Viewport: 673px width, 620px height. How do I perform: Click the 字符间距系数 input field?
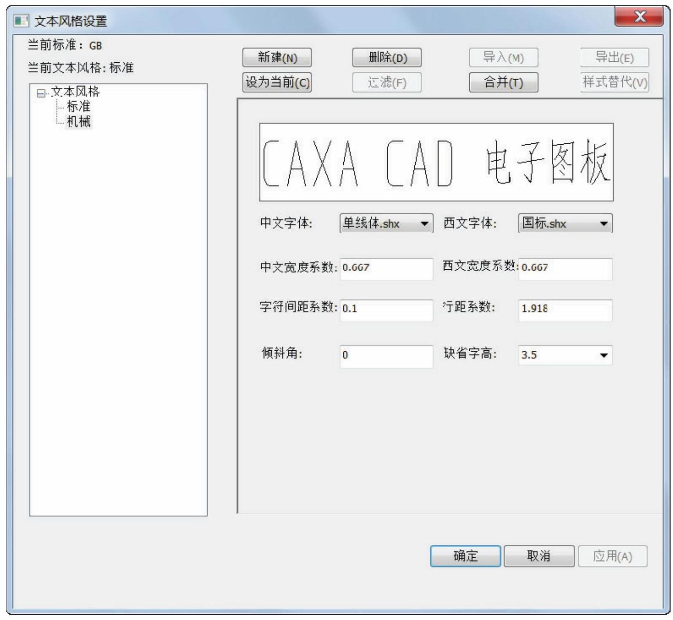pyautogui.click(x=386, y=310)
